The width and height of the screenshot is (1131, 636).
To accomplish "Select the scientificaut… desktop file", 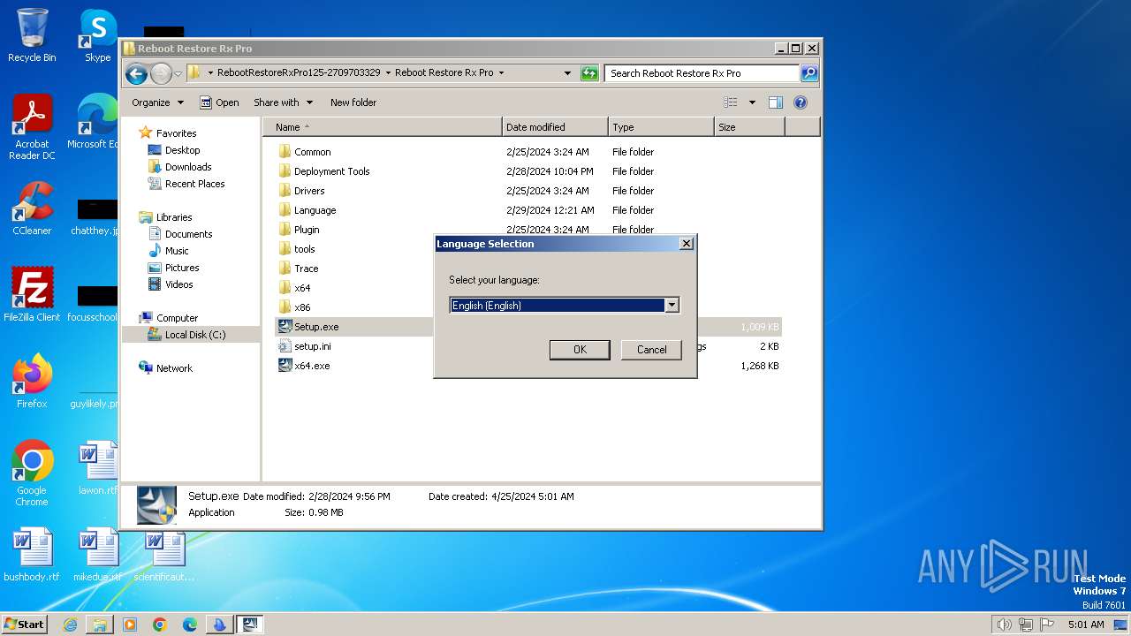I will [x=164, y=555].
